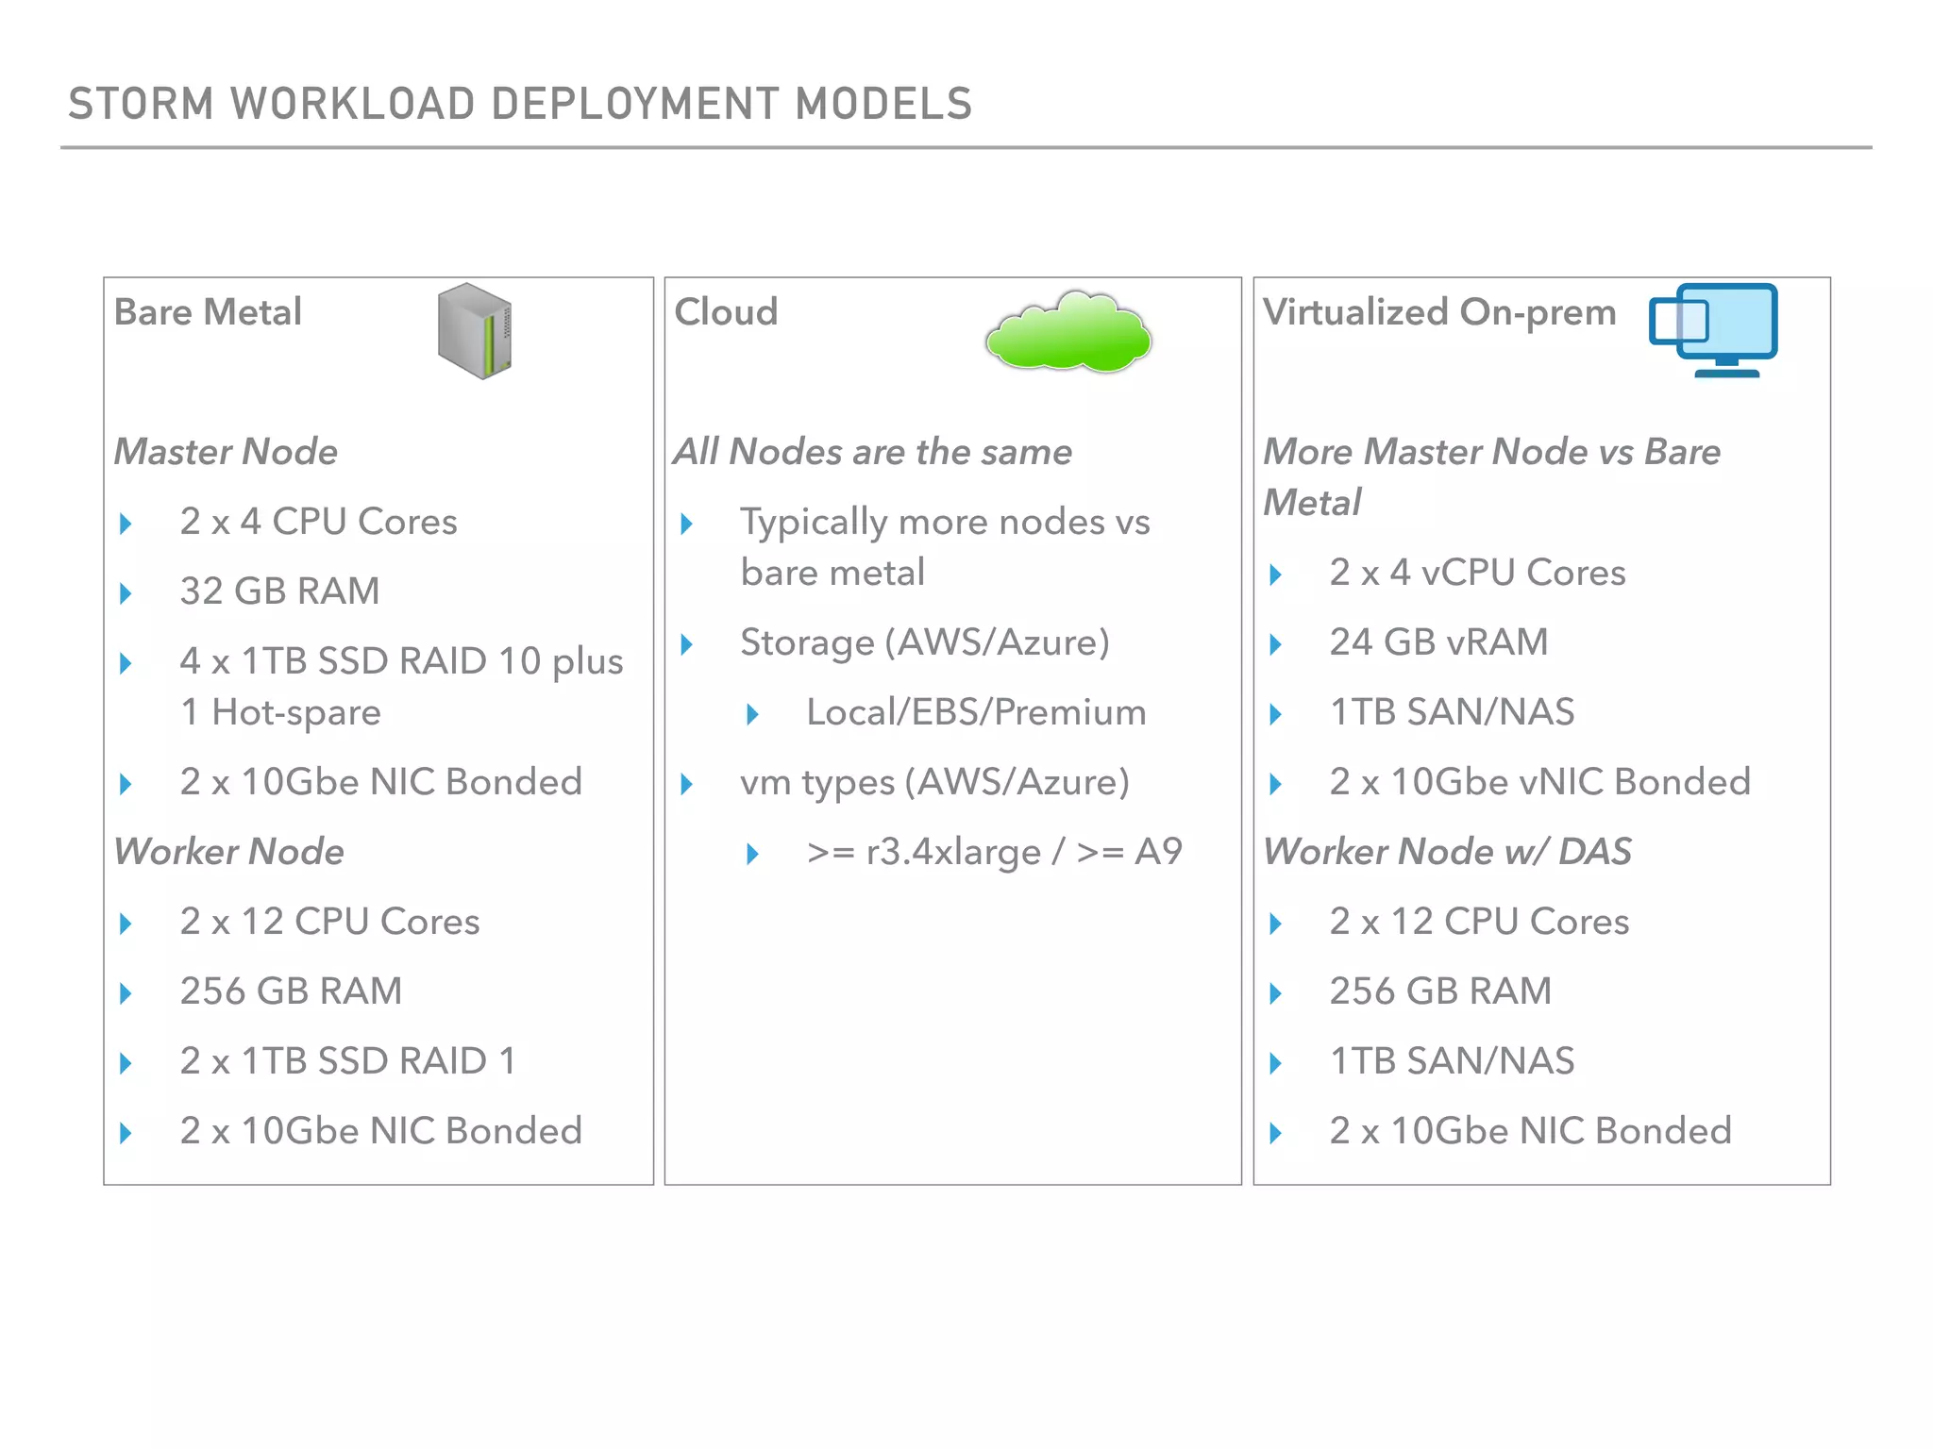The image size is (1933, 1449).
Task: Select the Virtualized On-prem heading
Action: (1439, 312)
